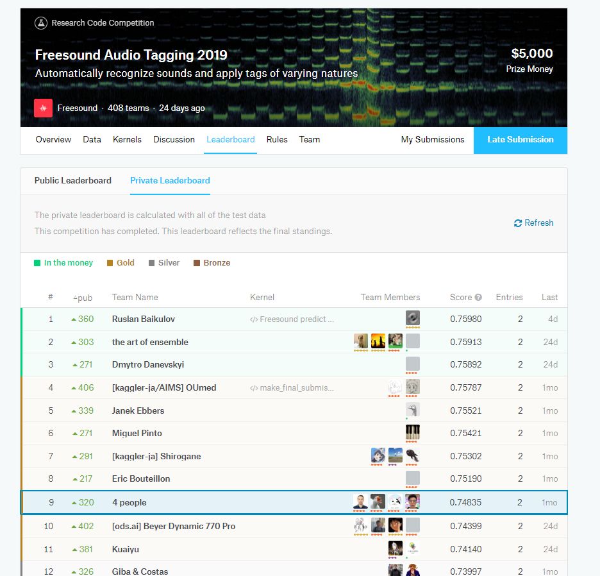Image resolution: width=600 pixels, height=576 pixels.
Task: Click the code icon beside make_final_submis kernel
Action: point(254,388)
